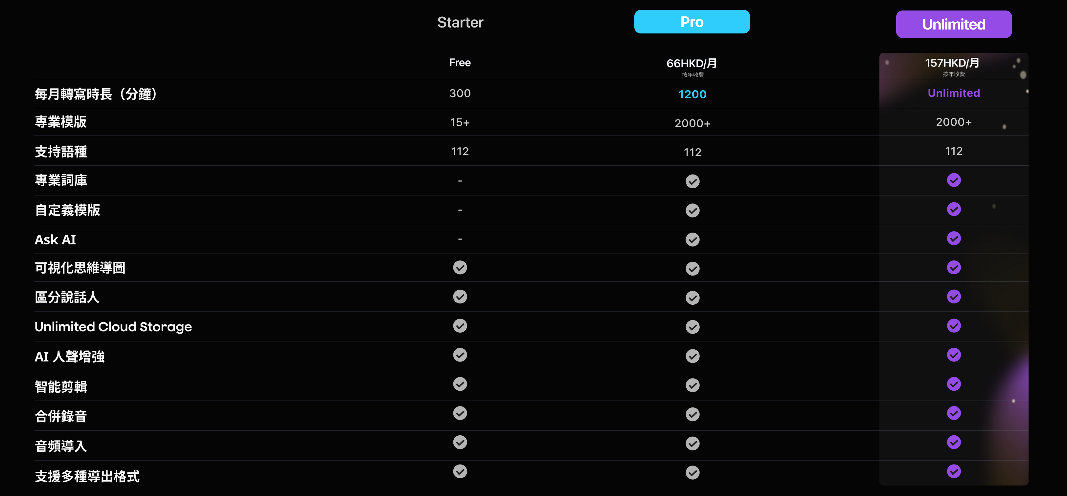This screenshot has height=496, width=1067.
Task: Click Pro checkmark for 專業詞庫 row
Action: [692, 181]
